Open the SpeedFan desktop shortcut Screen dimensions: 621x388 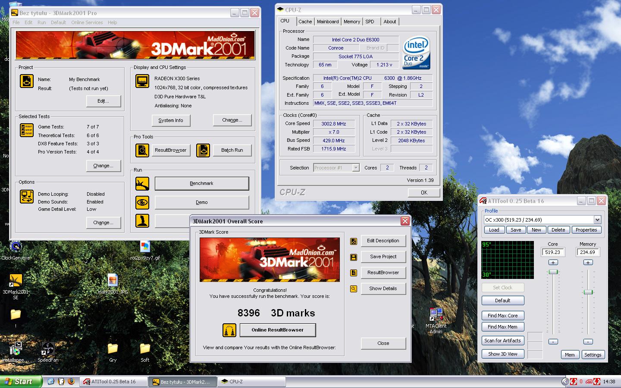tap(48, 352)
